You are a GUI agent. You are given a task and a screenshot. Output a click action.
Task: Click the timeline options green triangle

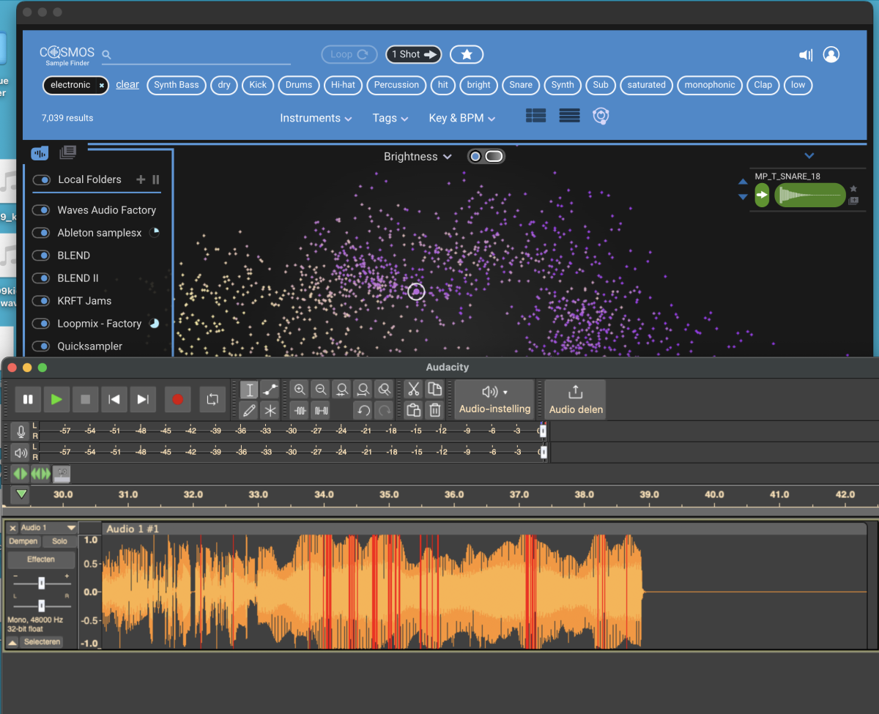pos(21,494)
